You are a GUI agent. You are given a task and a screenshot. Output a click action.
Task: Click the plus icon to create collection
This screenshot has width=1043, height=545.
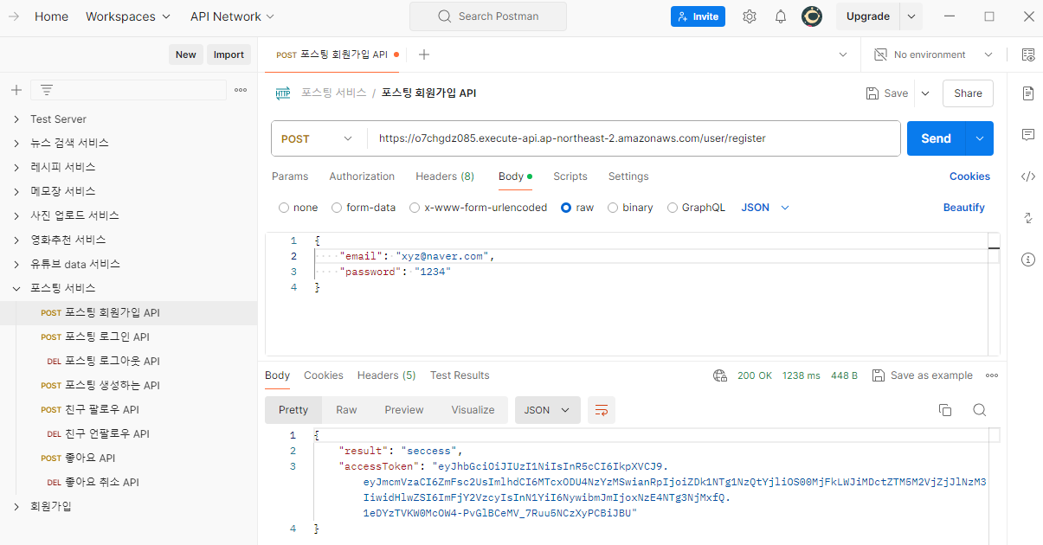[x=16, y=90]
